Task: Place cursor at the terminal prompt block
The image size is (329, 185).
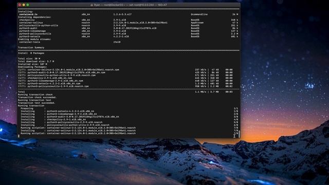Action: click(19, 136)
